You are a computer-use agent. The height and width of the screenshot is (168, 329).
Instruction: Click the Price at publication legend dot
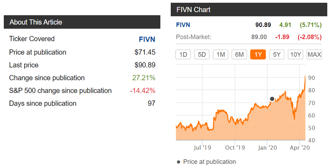click(178, 162)
